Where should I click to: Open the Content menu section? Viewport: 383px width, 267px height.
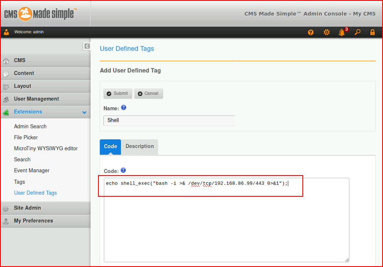pos(46,73)
